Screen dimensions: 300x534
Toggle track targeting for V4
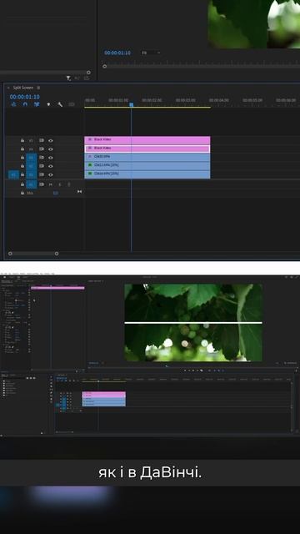(x=32, y=149)
